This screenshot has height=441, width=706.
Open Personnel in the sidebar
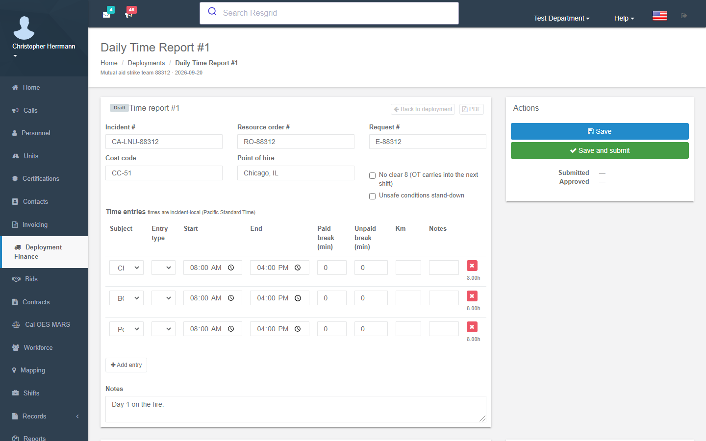coord(44,133)
